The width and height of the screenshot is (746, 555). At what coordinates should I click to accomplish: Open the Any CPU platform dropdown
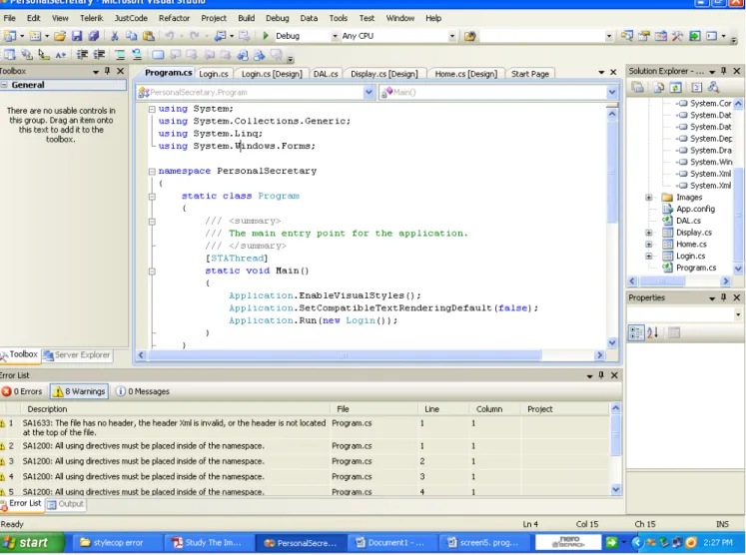[x=452, y=36]
